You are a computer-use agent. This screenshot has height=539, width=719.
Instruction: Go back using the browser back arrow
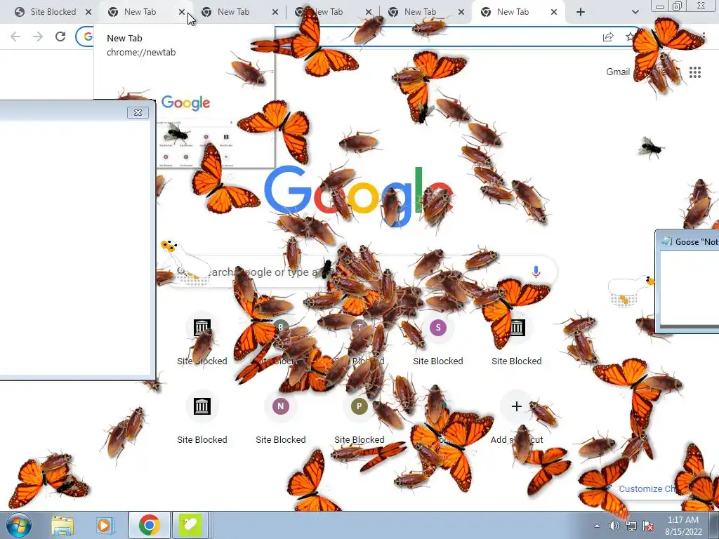coord(15,36)
